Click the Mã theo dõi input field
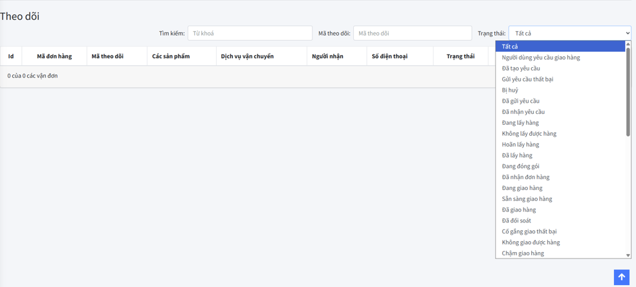Image resolution: width=636 pixels, height=287 pixels. [x=412, y=33]
